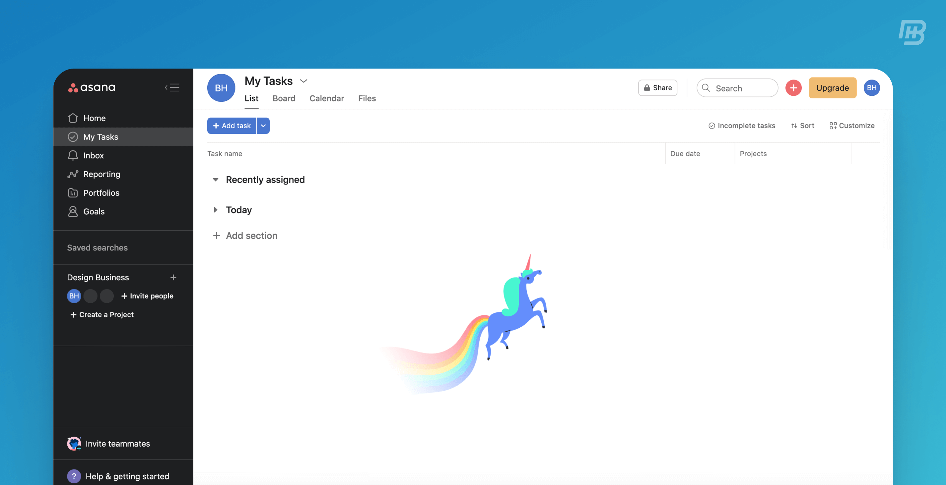This screenshot has width=946, height=485.
Task: Open Home in the sidebar
Action: [x=123, y=118]
